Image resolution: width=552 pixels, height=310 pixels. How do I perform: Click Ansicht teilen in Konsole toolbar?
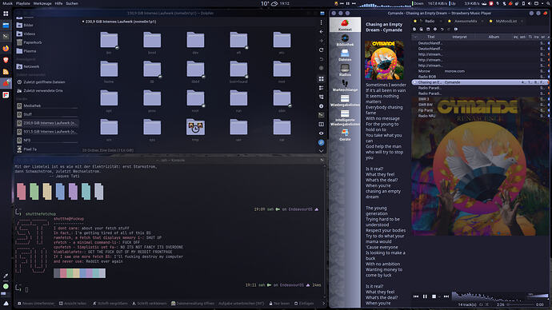click(x=73, y=304)
